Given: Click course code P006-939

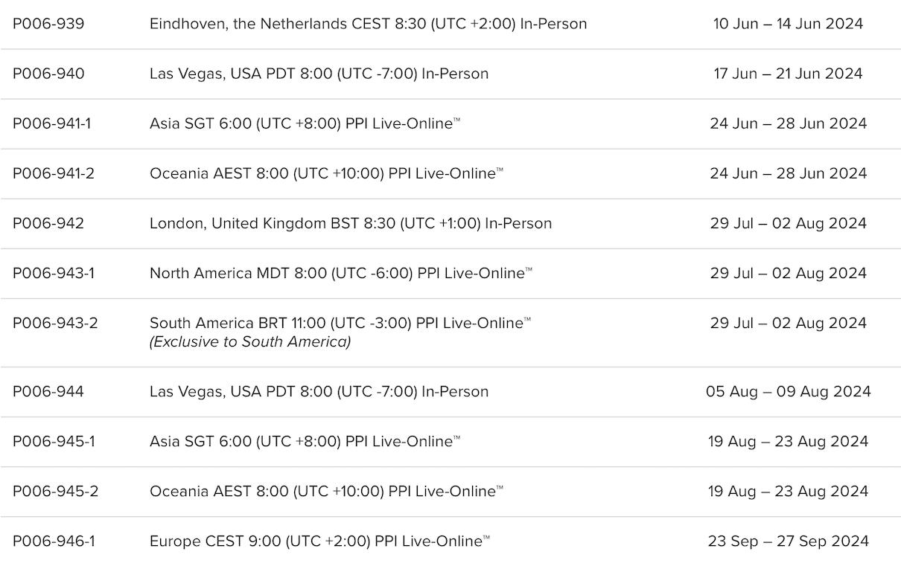Looking at the screenshot, I should [48, 24].
